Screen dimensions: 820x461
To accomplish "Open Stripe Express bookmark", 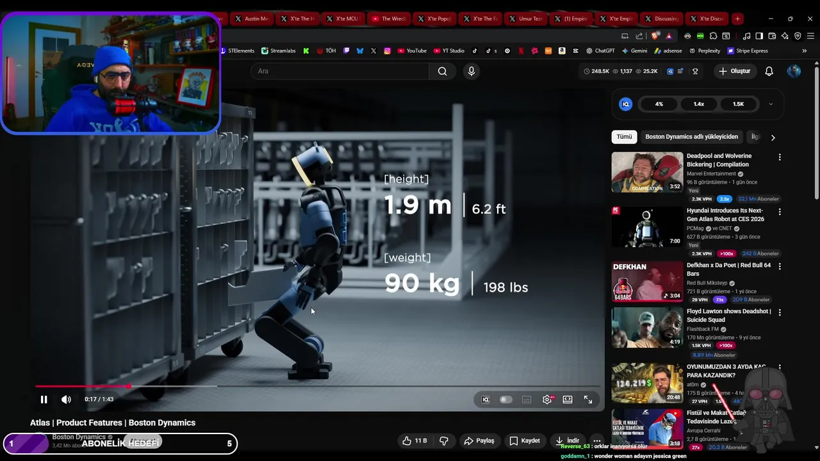I will click(747, 51).
